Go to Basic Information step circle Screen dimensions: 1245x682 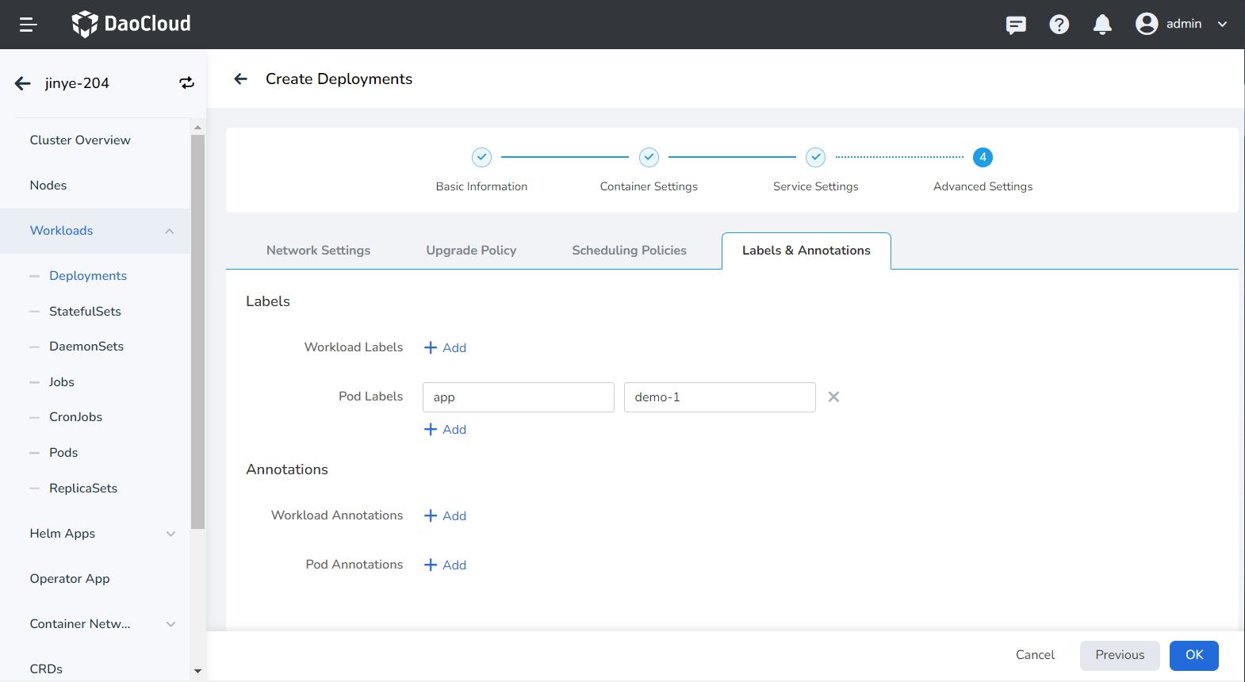pyautogui.click(x=481, y=157)
